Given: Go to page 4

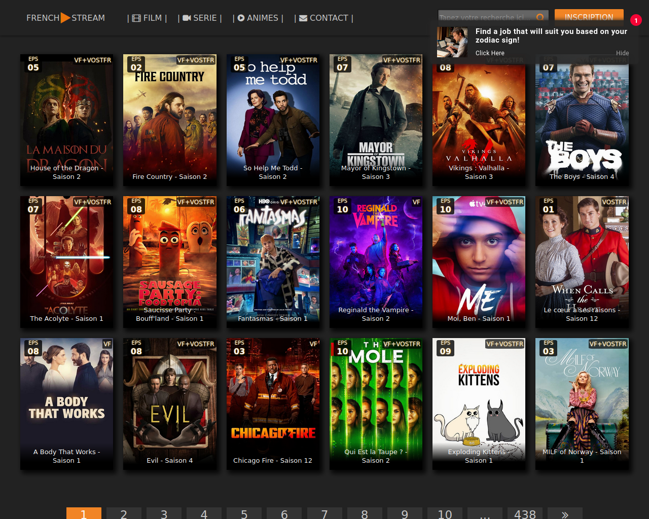Looking at the screenshot, I should [204, 513].
